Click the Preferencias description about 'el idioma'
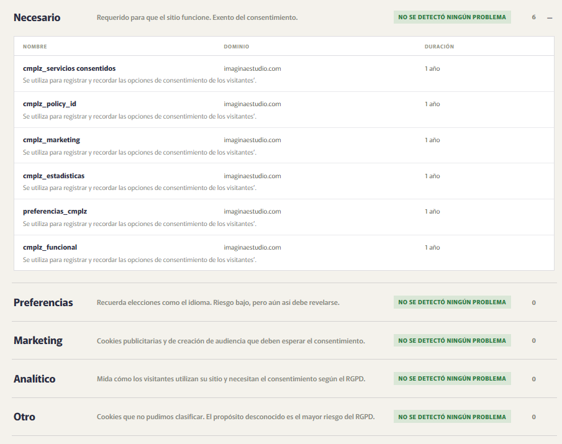Image resolution: width=562 pixels, height=444 pixels. [x=218, y=302]
